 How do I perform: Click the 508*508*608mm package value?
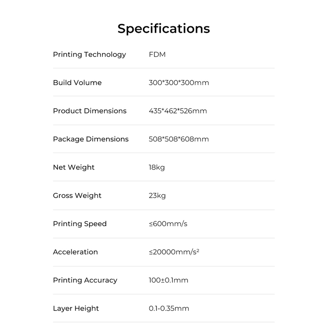pos(179,139)
